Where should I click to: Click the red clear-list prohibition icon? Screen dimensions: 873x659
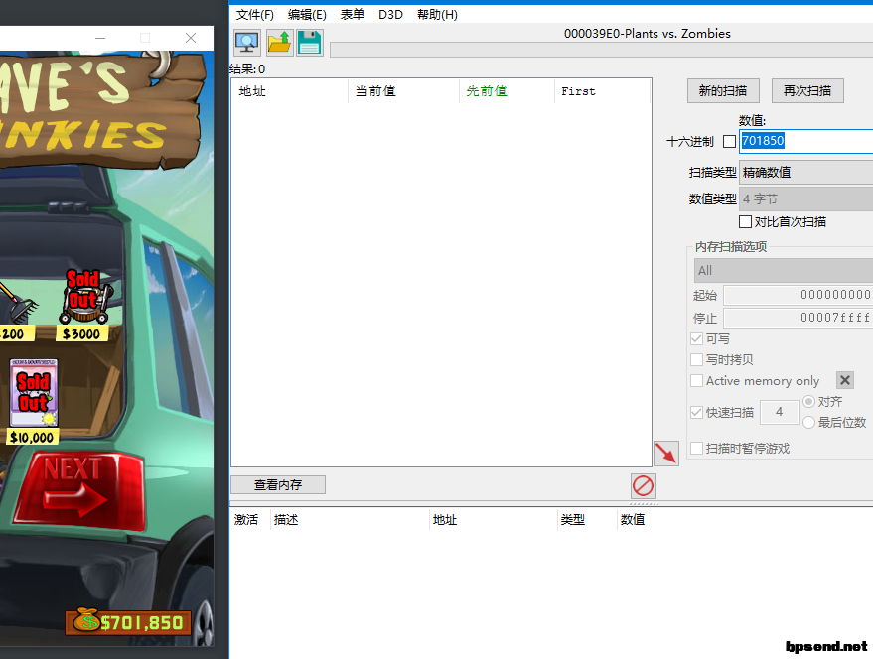pyautogui.click(x=643, y=486)
